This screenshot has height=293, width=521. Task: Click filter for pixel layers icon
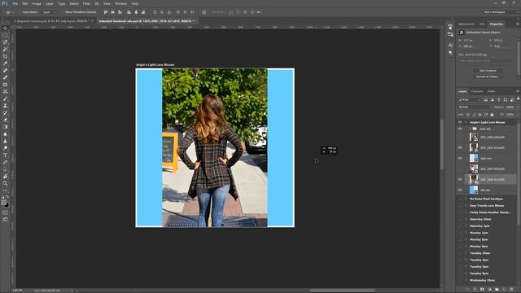point(485,99)
